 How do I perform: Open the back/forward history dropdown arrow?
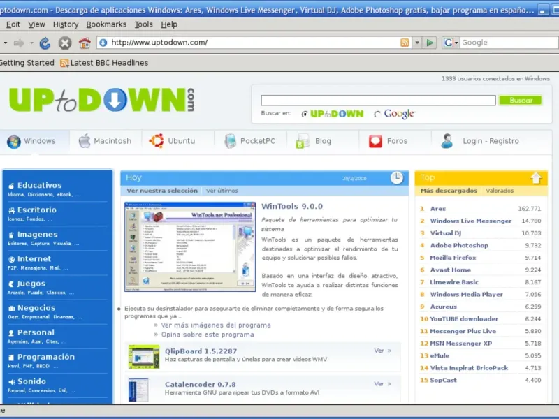point(31,43)
